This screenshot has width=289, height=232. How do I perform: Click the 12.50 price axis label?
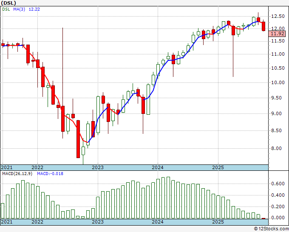[278, 16]
